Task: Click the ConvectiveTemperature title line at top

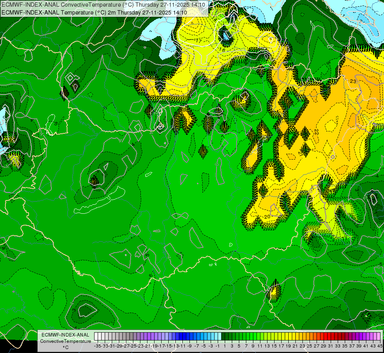Action: pos(103,5)
